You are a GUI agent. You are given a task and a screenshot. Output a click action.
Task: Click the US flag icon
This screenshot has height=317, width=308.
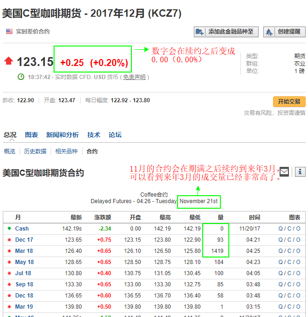pos(9,31)
